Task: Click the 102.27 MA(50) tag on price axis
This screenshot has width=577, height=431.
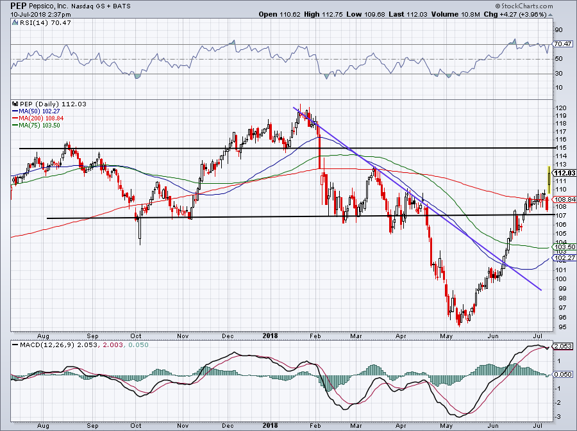Action: click(x=564, y=258)
